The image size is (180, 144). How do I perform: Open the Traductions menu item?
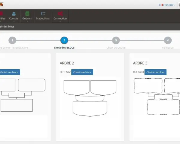click(x=43, y=16)
